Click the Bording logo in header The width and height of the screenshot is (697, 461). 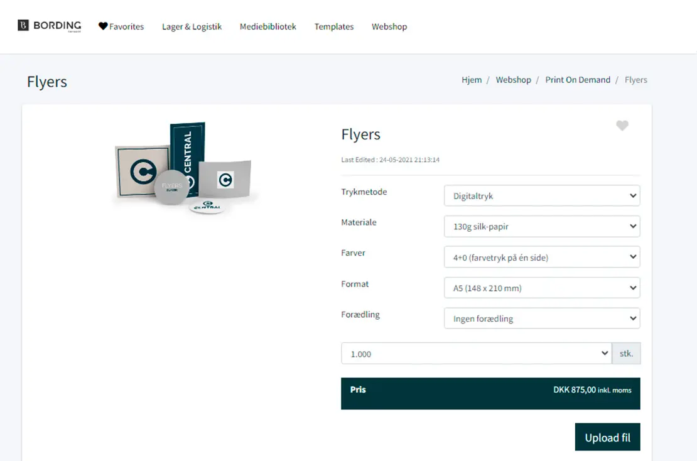click(x=50, y=26)
